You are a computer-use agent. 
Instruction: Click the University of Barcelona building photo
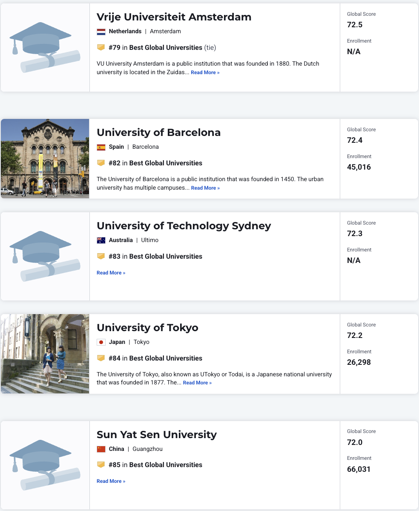tap(45, 159)
